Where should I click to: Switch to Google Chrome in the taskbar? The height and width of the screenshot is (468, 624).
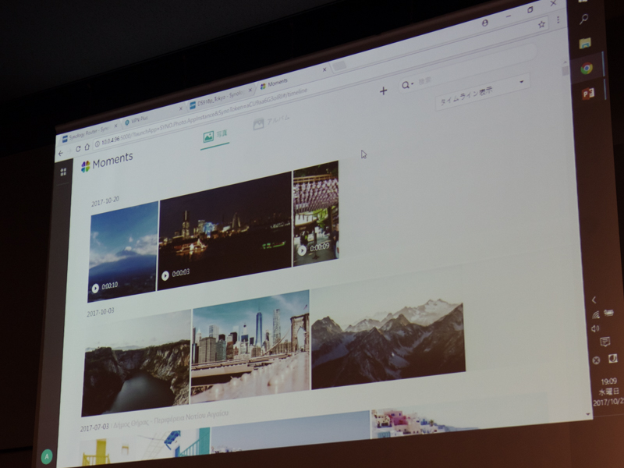(587, 69)
